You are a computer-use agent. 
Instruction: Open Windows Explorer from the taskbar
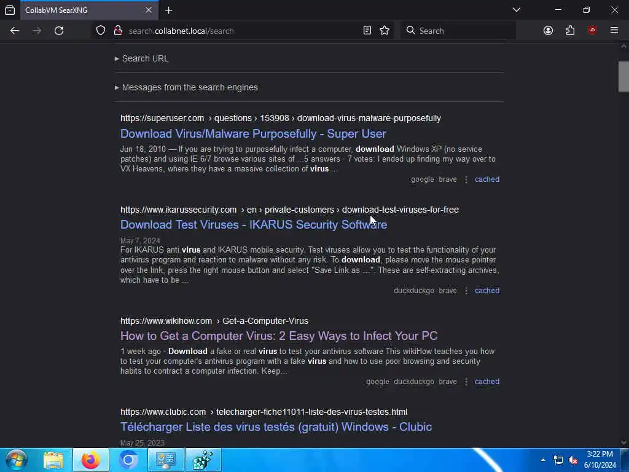[x=53, y=460]
